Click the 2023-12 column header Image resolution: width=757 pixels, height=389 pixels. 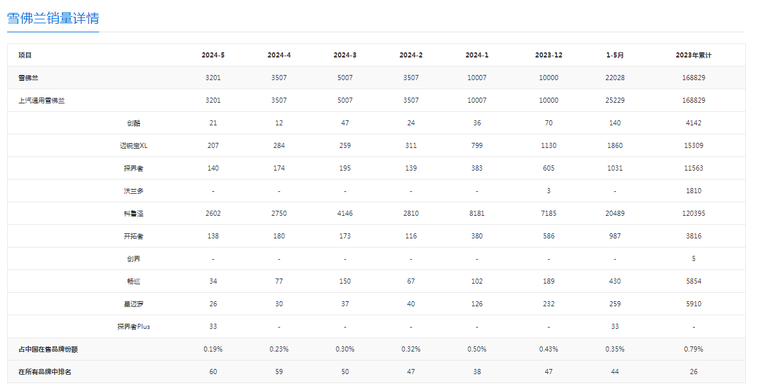548,55
